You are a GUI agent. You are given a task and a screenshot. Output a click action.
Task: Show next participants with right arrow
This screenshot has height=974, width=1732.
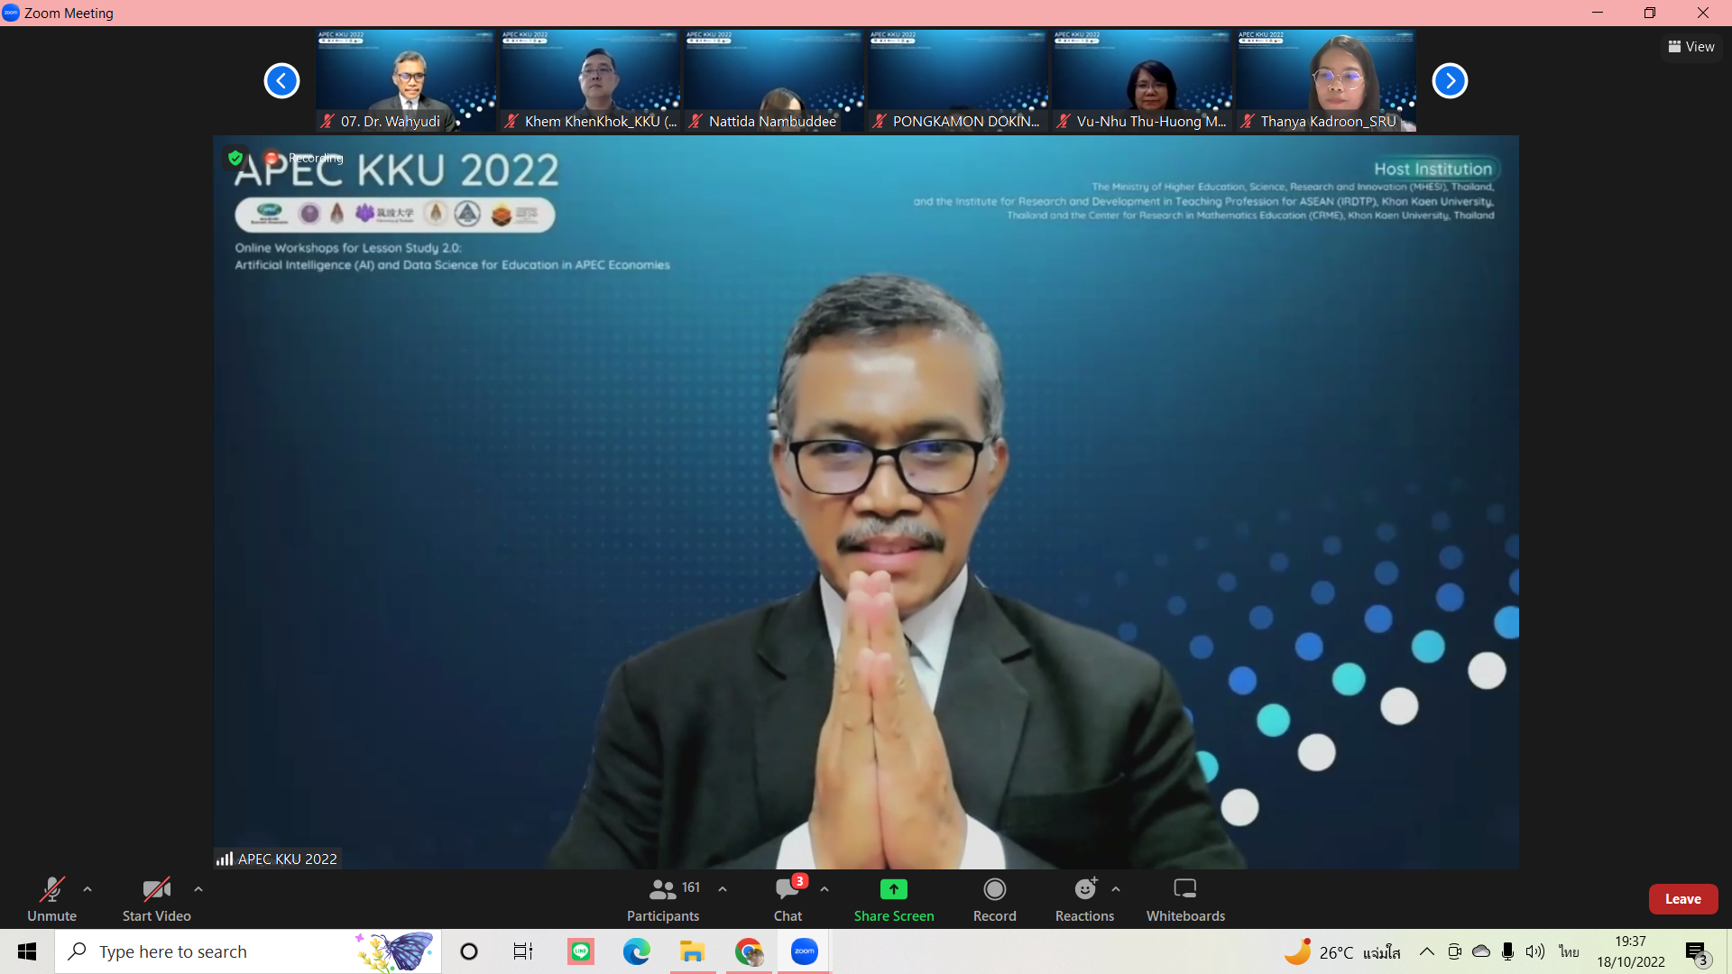coord(1450,81)
